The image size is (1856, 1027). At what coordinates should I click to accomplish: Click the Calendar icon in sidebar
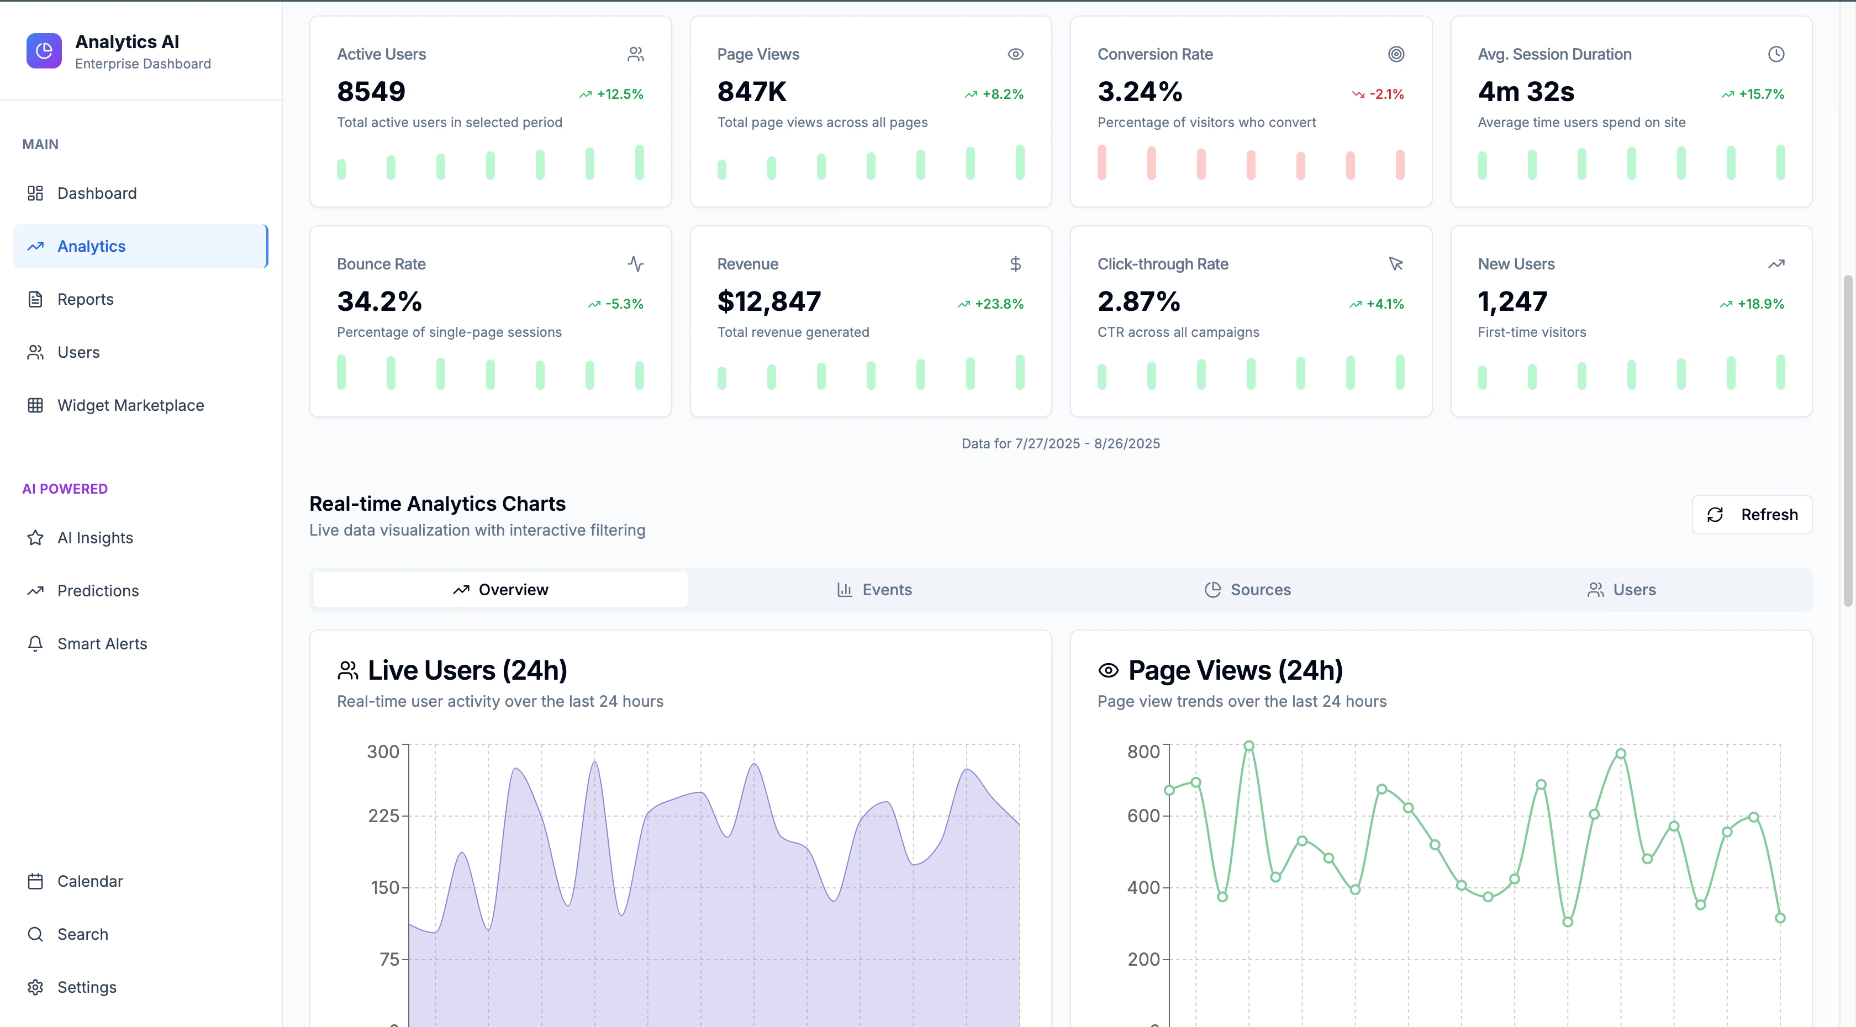(35, 881)
